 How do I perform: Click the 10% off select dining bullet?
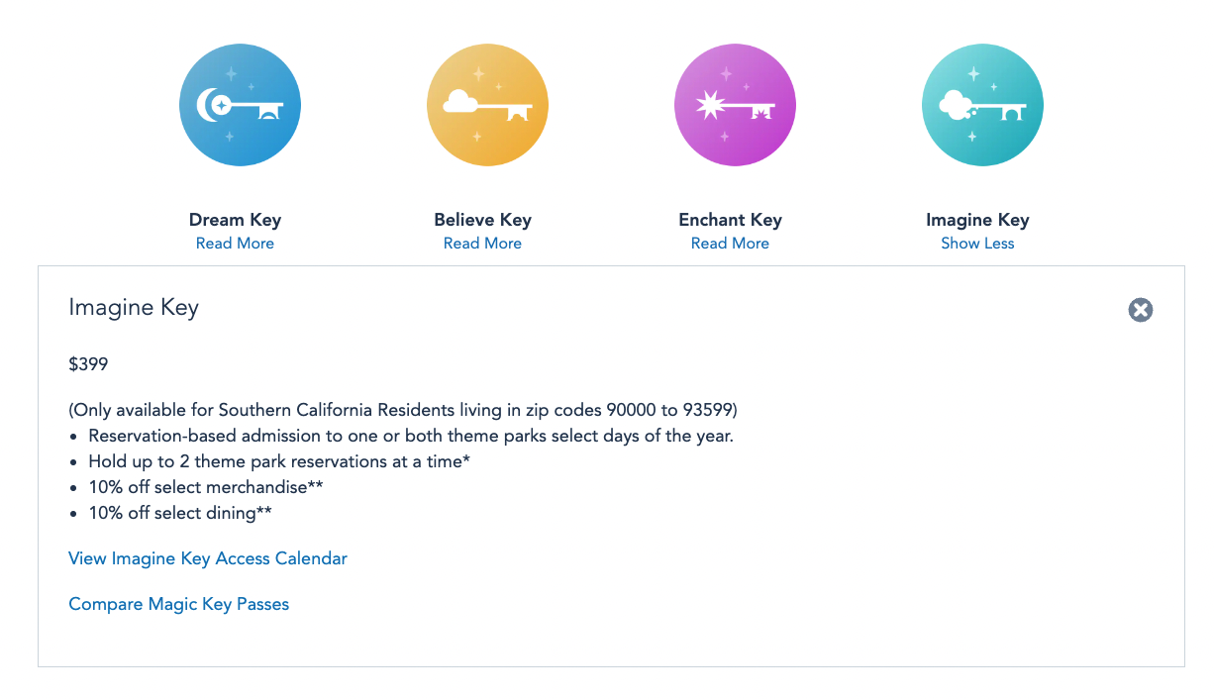[180, 513]
